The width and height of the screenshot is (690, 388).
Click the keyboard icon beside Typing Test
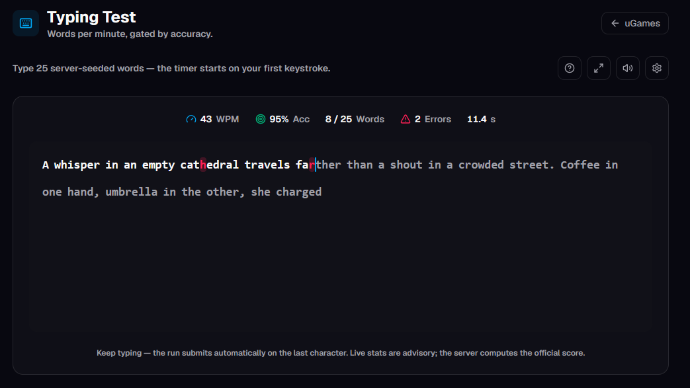26,23
